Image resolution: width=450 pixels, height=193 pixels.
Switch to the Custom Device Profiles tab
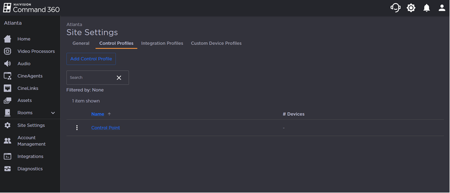click(x=216, y=43)
